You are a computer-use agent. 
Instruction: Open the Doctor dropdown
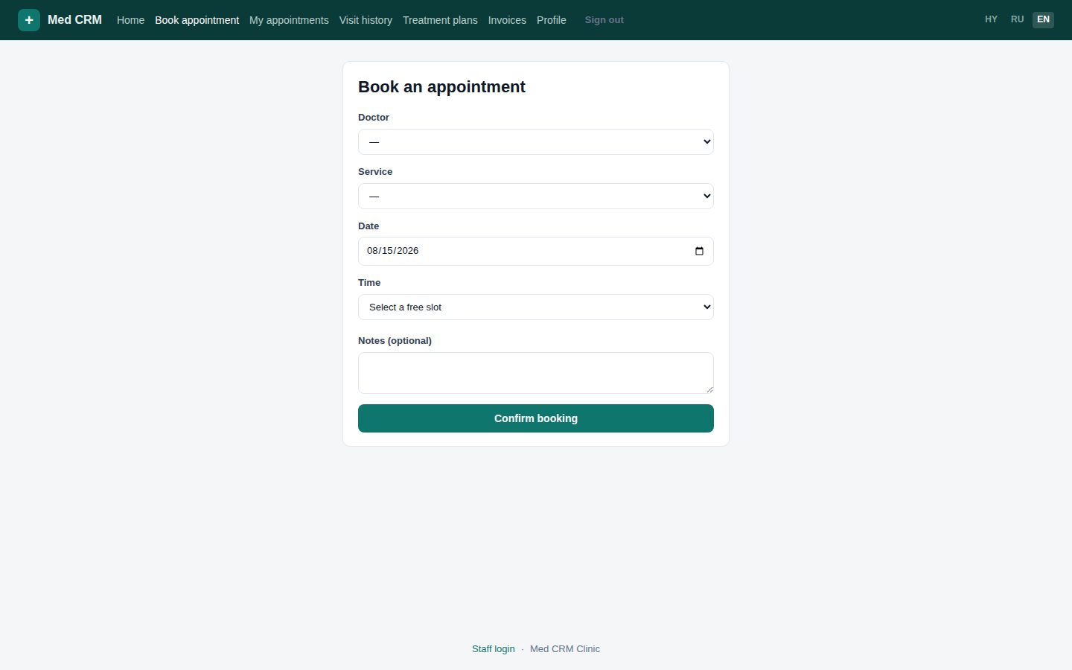click(536, 141)
